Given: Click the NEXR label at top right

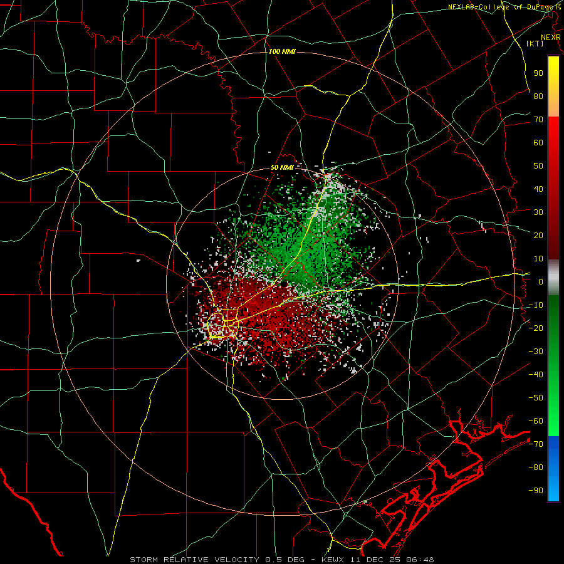Looking at the screenshot, I should click(x=551, y=38).
